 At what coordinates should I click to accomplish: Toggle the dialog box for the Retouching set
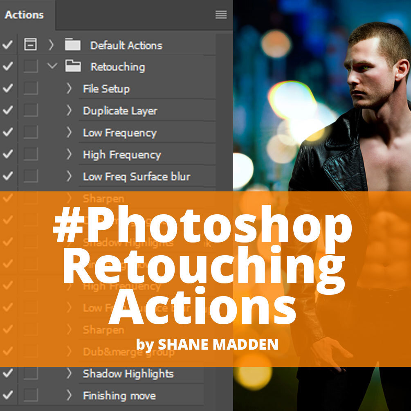pyautogui.click(x=31, y=66)
